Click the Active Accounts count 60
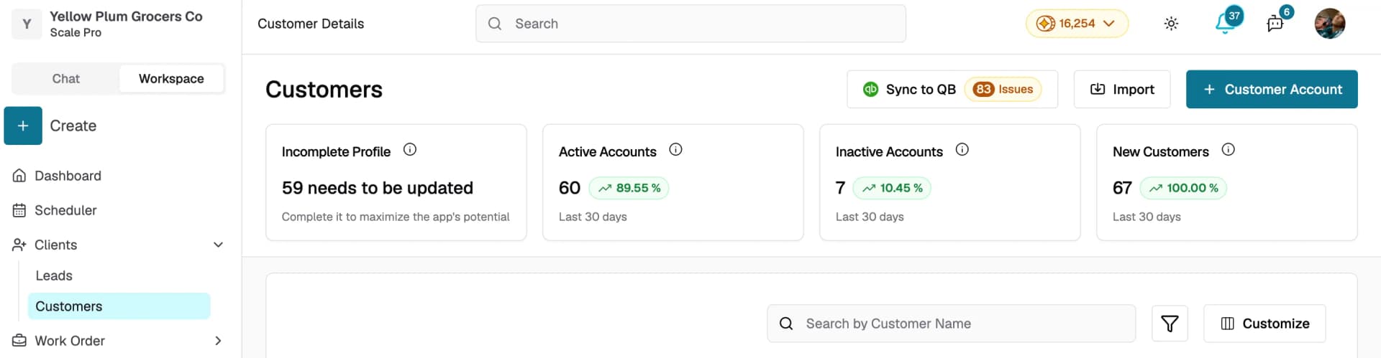This screenshot has height=358, width=1381. click(570, 188)
